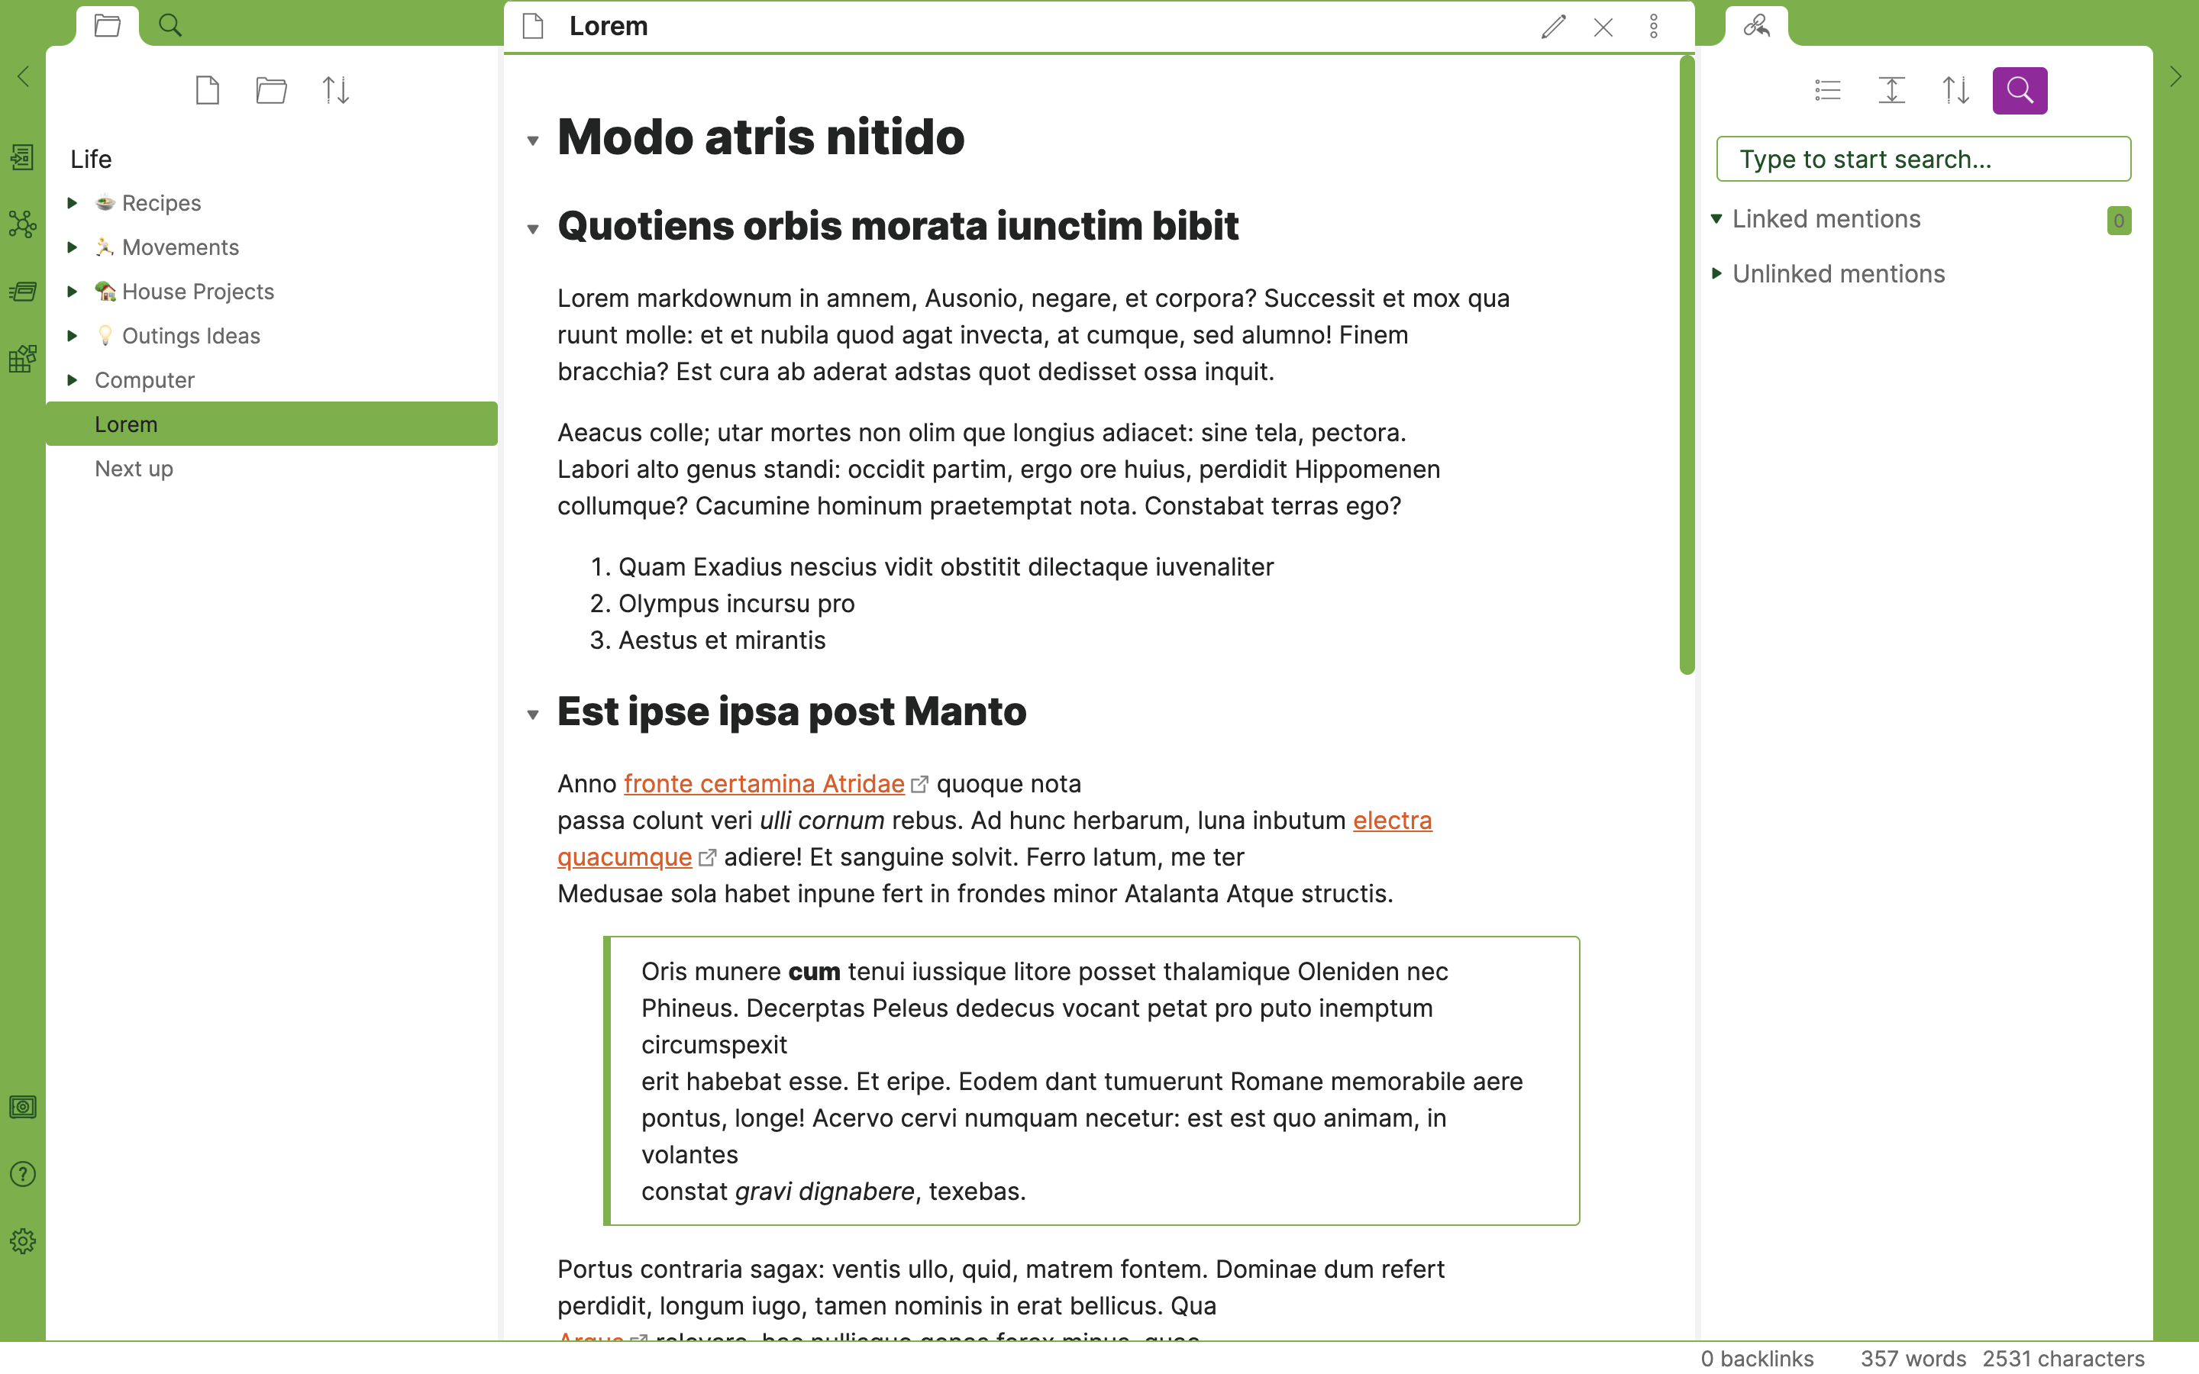Toggle the backlinks search filter button
Screen dimensions: 2199x1374
2019,90
